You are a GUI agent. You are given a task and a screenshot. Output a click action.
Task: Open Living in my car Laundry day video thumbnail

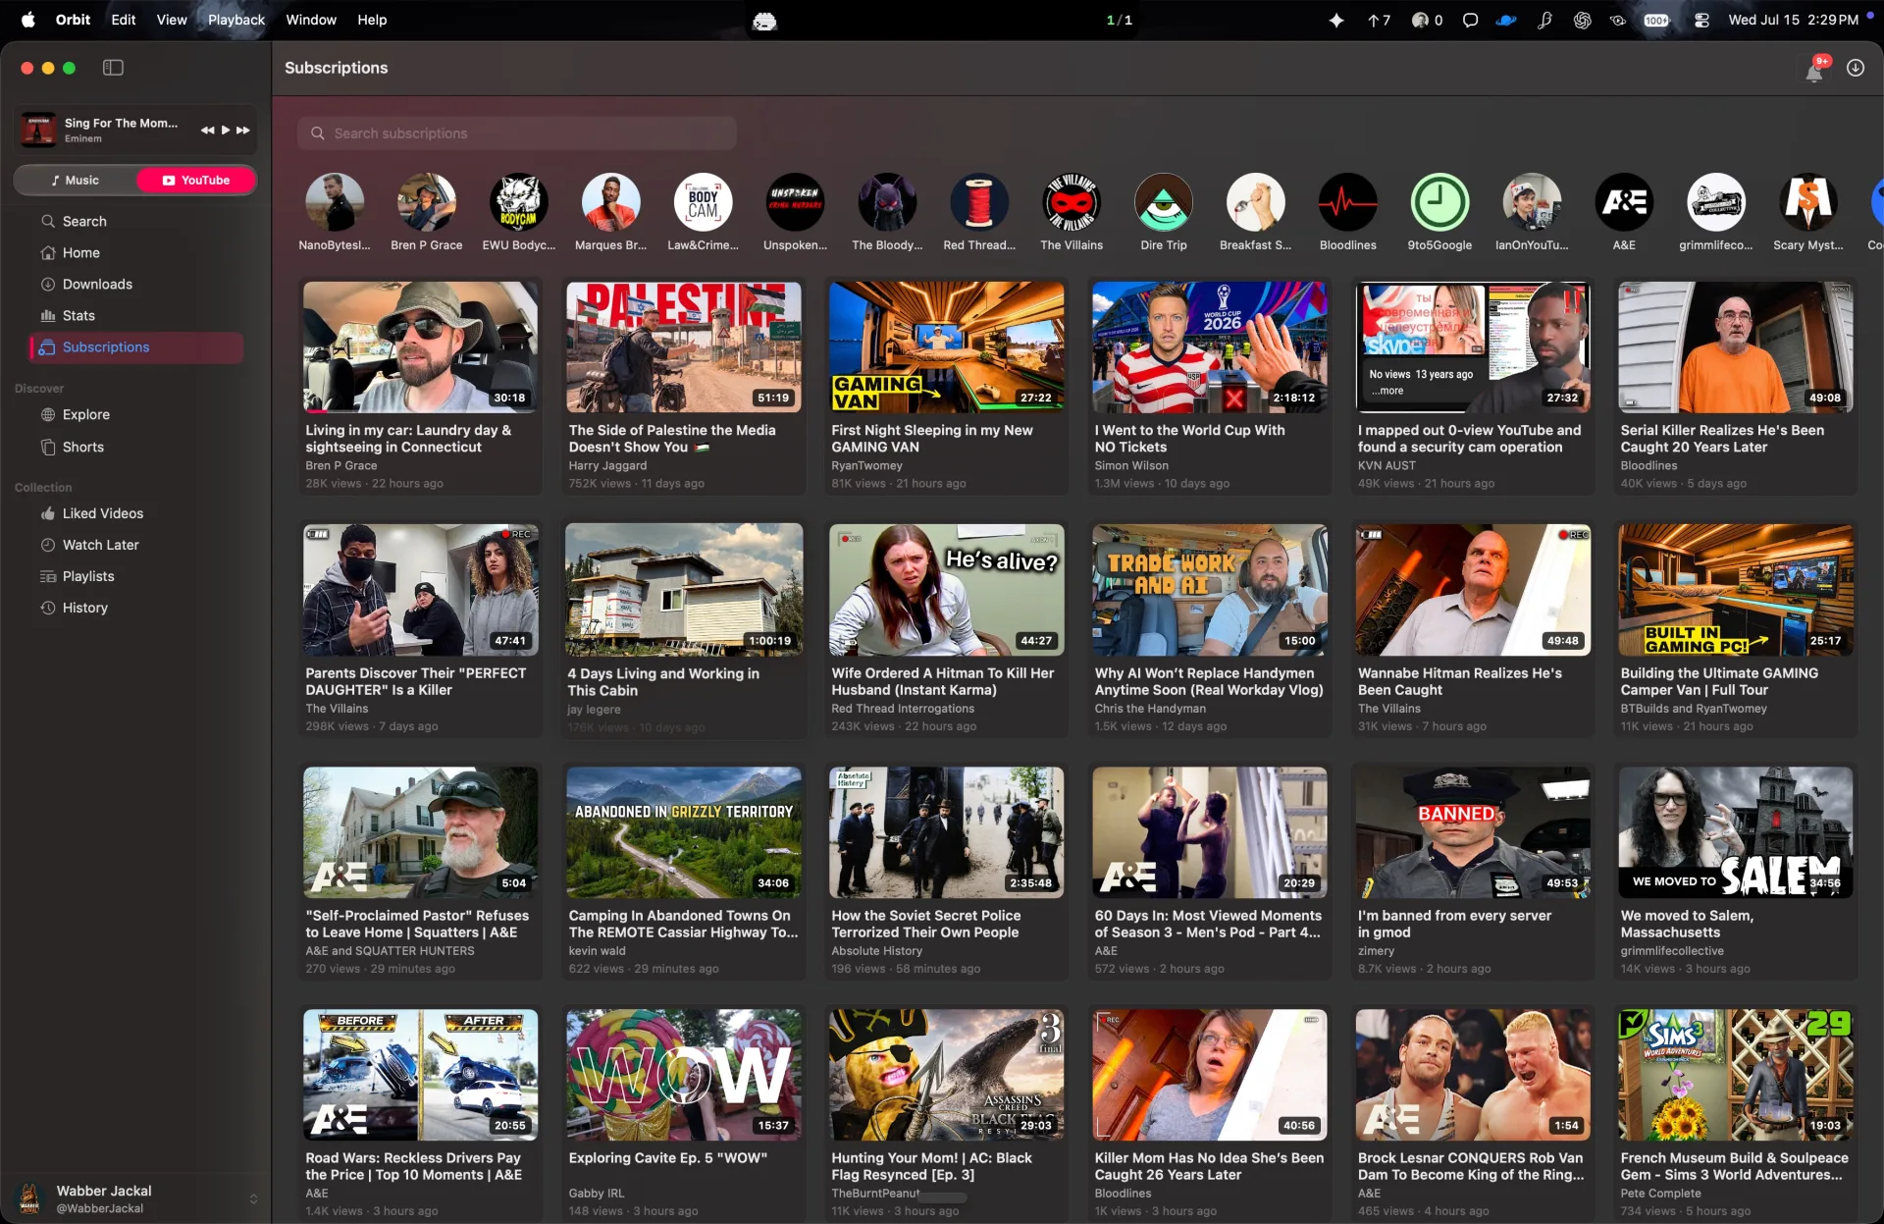pyautogui.click(x=421, y=347)
